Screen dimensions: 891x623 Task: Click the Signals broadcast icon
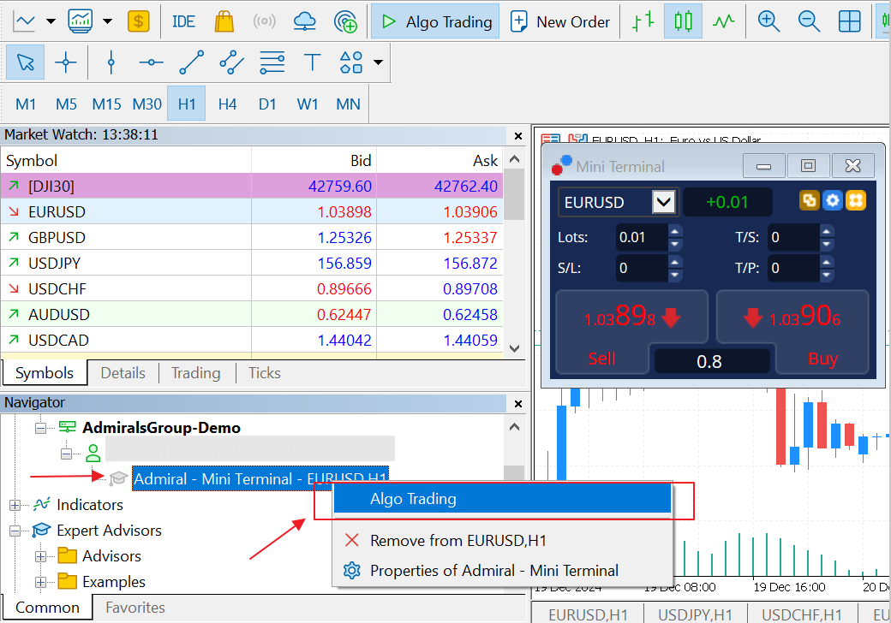pos(264,21)
